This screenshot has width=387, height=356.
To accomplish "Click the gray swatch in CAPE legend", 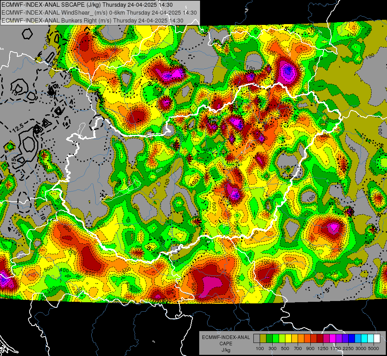I will pyautogui.click(x=257, y=338).
